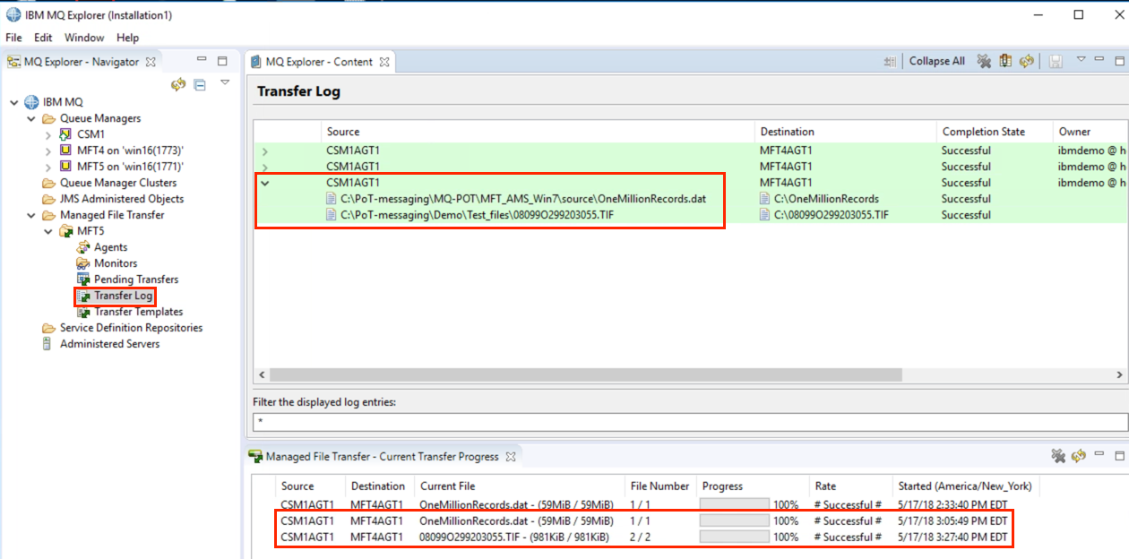Click the configure columns icon in Content toolbar
The height and width of the screenshot is (559, 1129).
click(x=1005, y=61)
